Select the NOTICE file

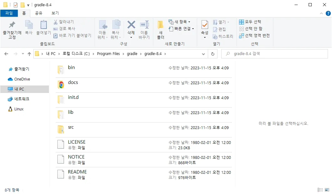pyautogui.click(x=144, y=160)
